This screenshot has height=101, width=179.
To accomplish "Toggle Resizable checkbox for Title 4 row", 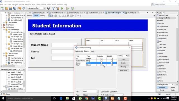I will 101,65.
